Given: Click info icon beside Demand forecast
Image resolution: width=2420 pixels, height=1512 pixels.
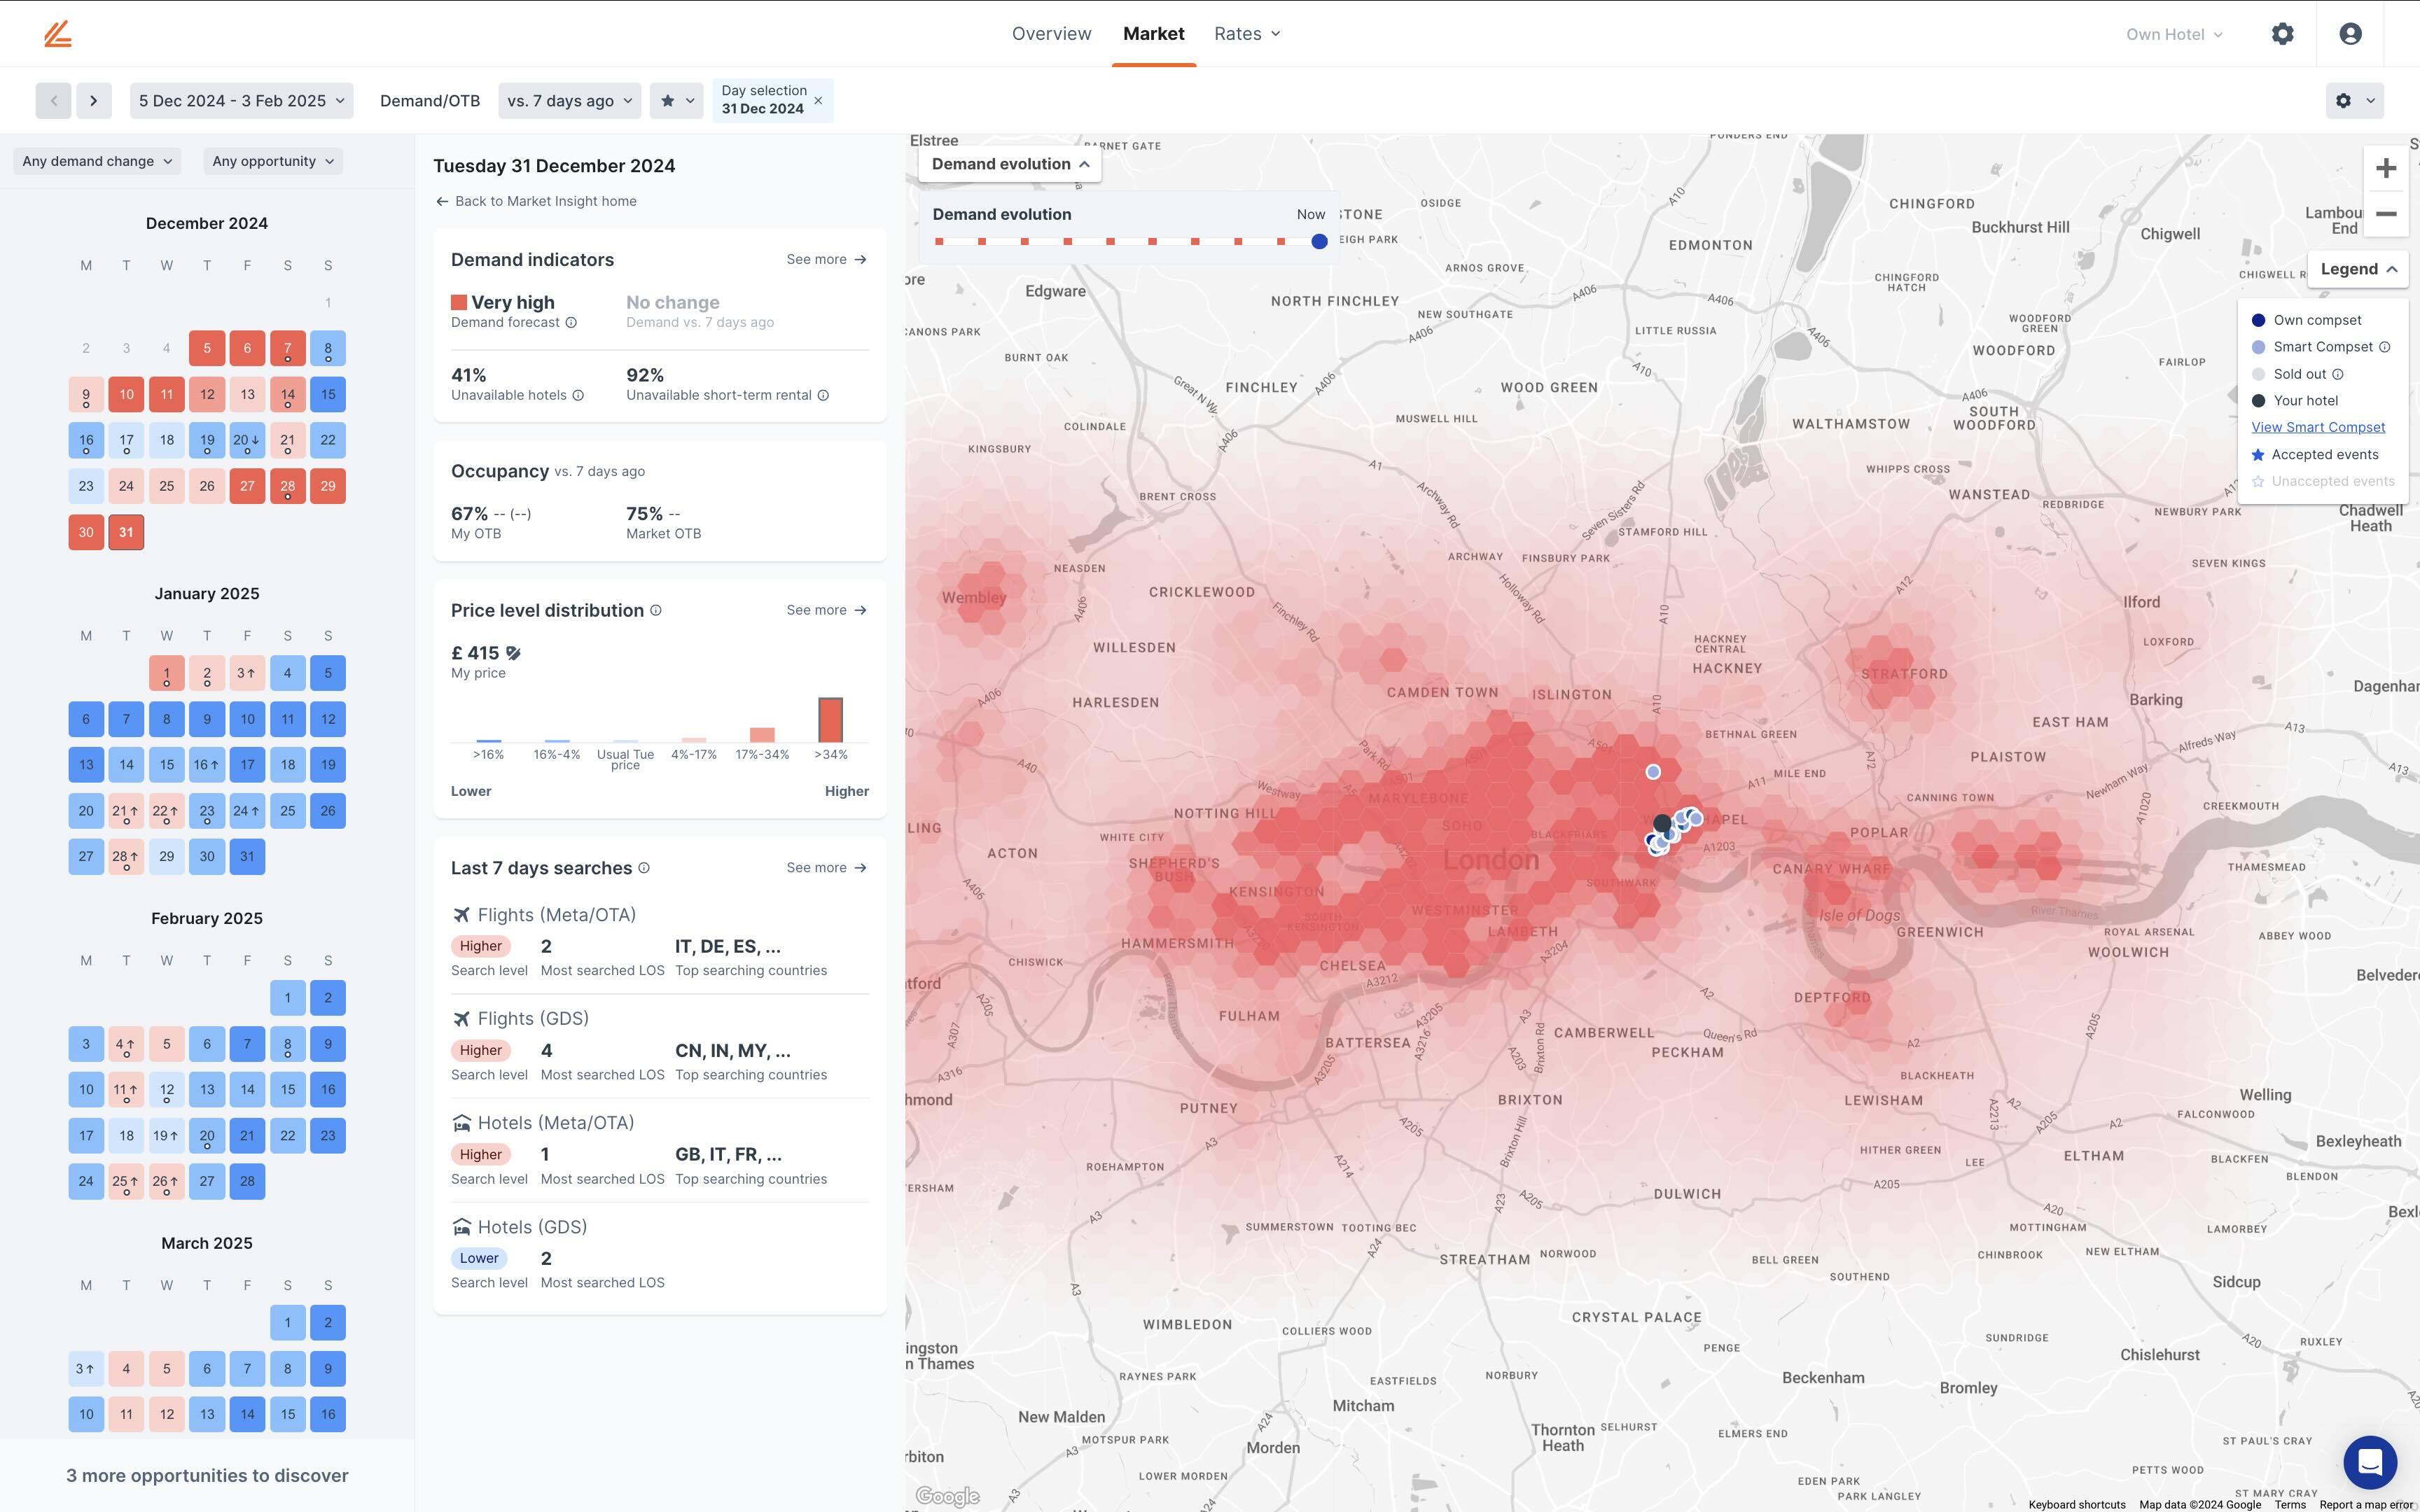Looking at the screenshot, I should pos(571,323).
